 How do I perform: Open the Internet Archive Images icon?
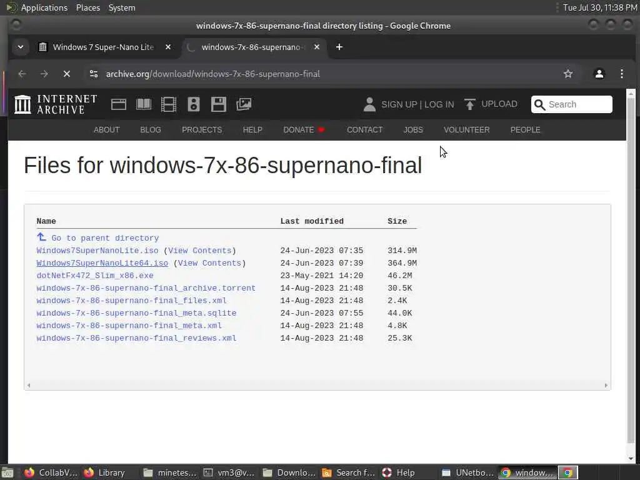[x=244, y=104]
